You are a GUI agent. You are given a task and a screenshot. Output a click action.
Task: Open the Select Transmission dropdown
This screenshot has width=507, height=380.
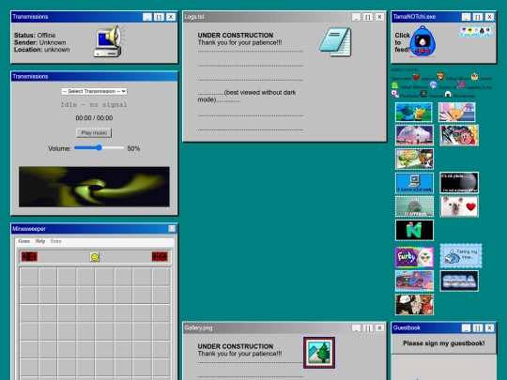click(x=94, y=91)
